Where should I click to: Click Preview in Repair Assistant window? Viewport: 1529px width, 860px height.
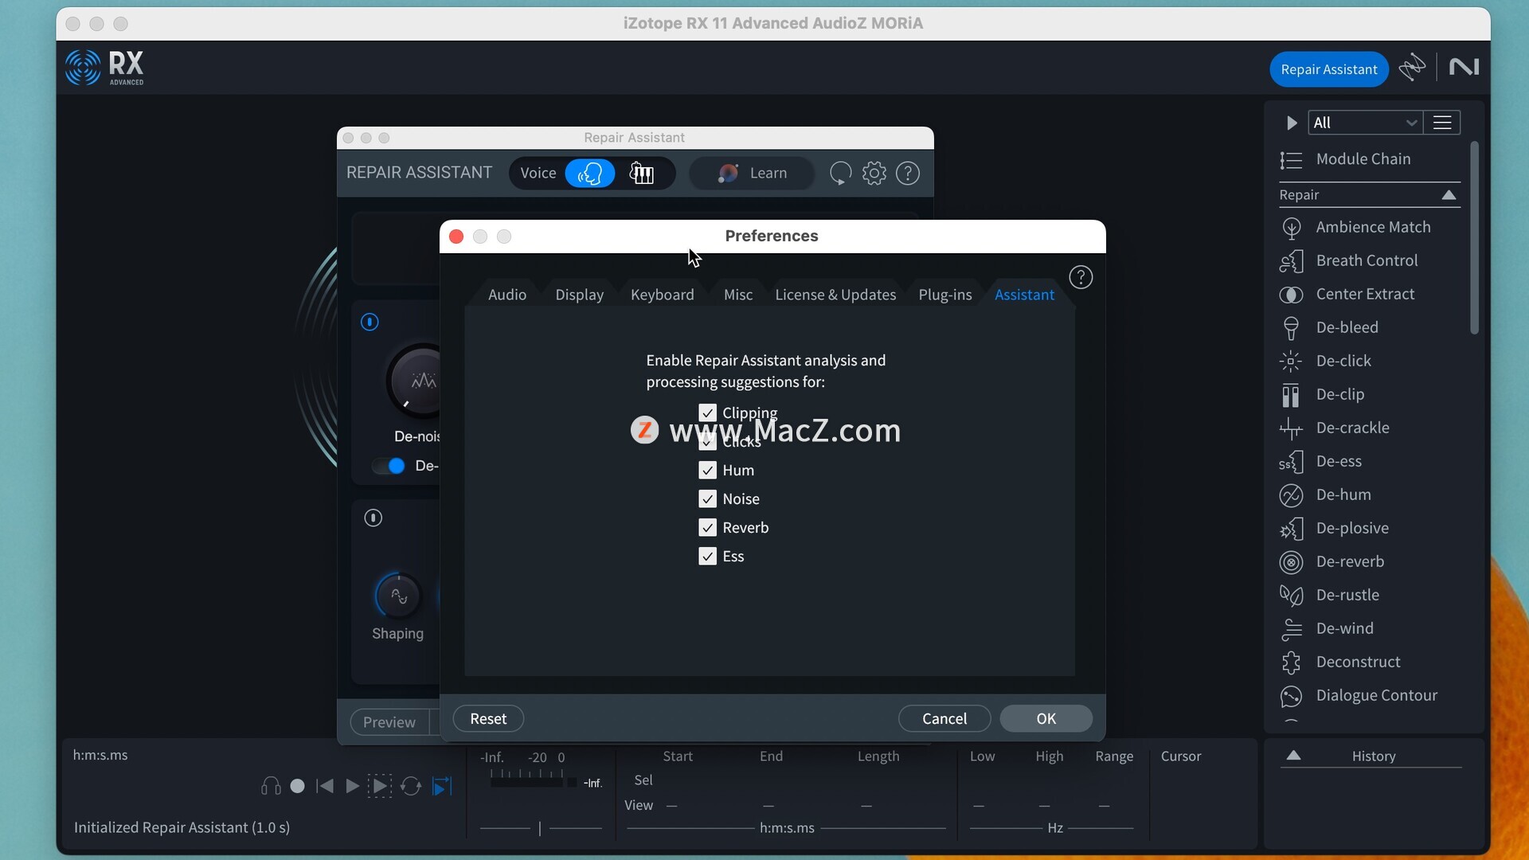(x=389, y=722)
